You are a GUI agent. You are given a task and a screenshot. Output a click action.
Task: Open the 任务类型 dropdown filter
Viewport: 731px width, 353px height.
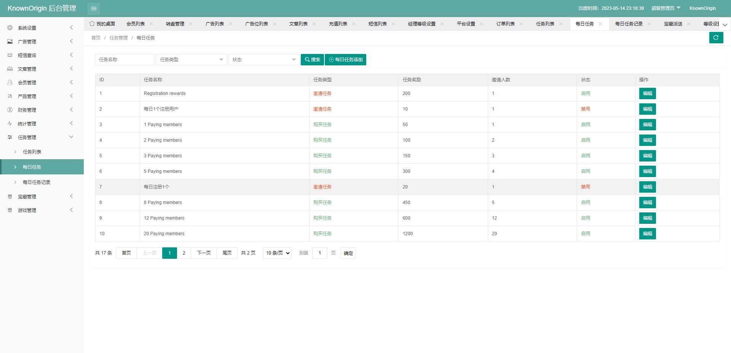pyautogui.click(x=191, y=60)
